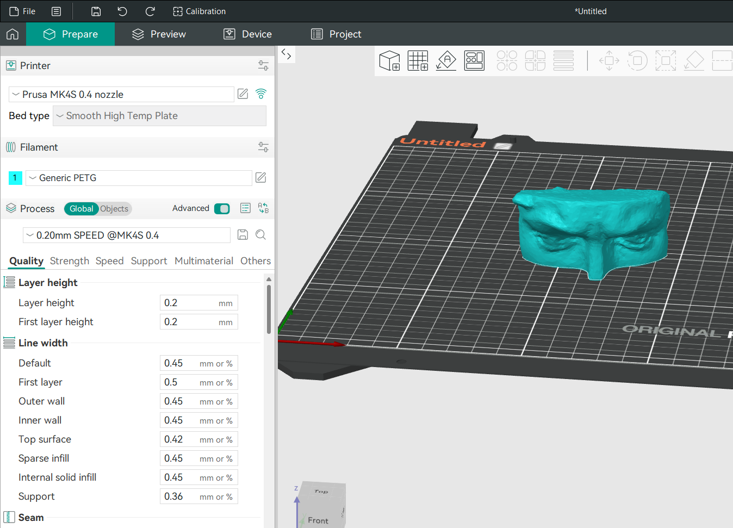This screenshot has height=528, width=733.
Task: Open the Bed type dropdown
Action: [x=159, y=116]
